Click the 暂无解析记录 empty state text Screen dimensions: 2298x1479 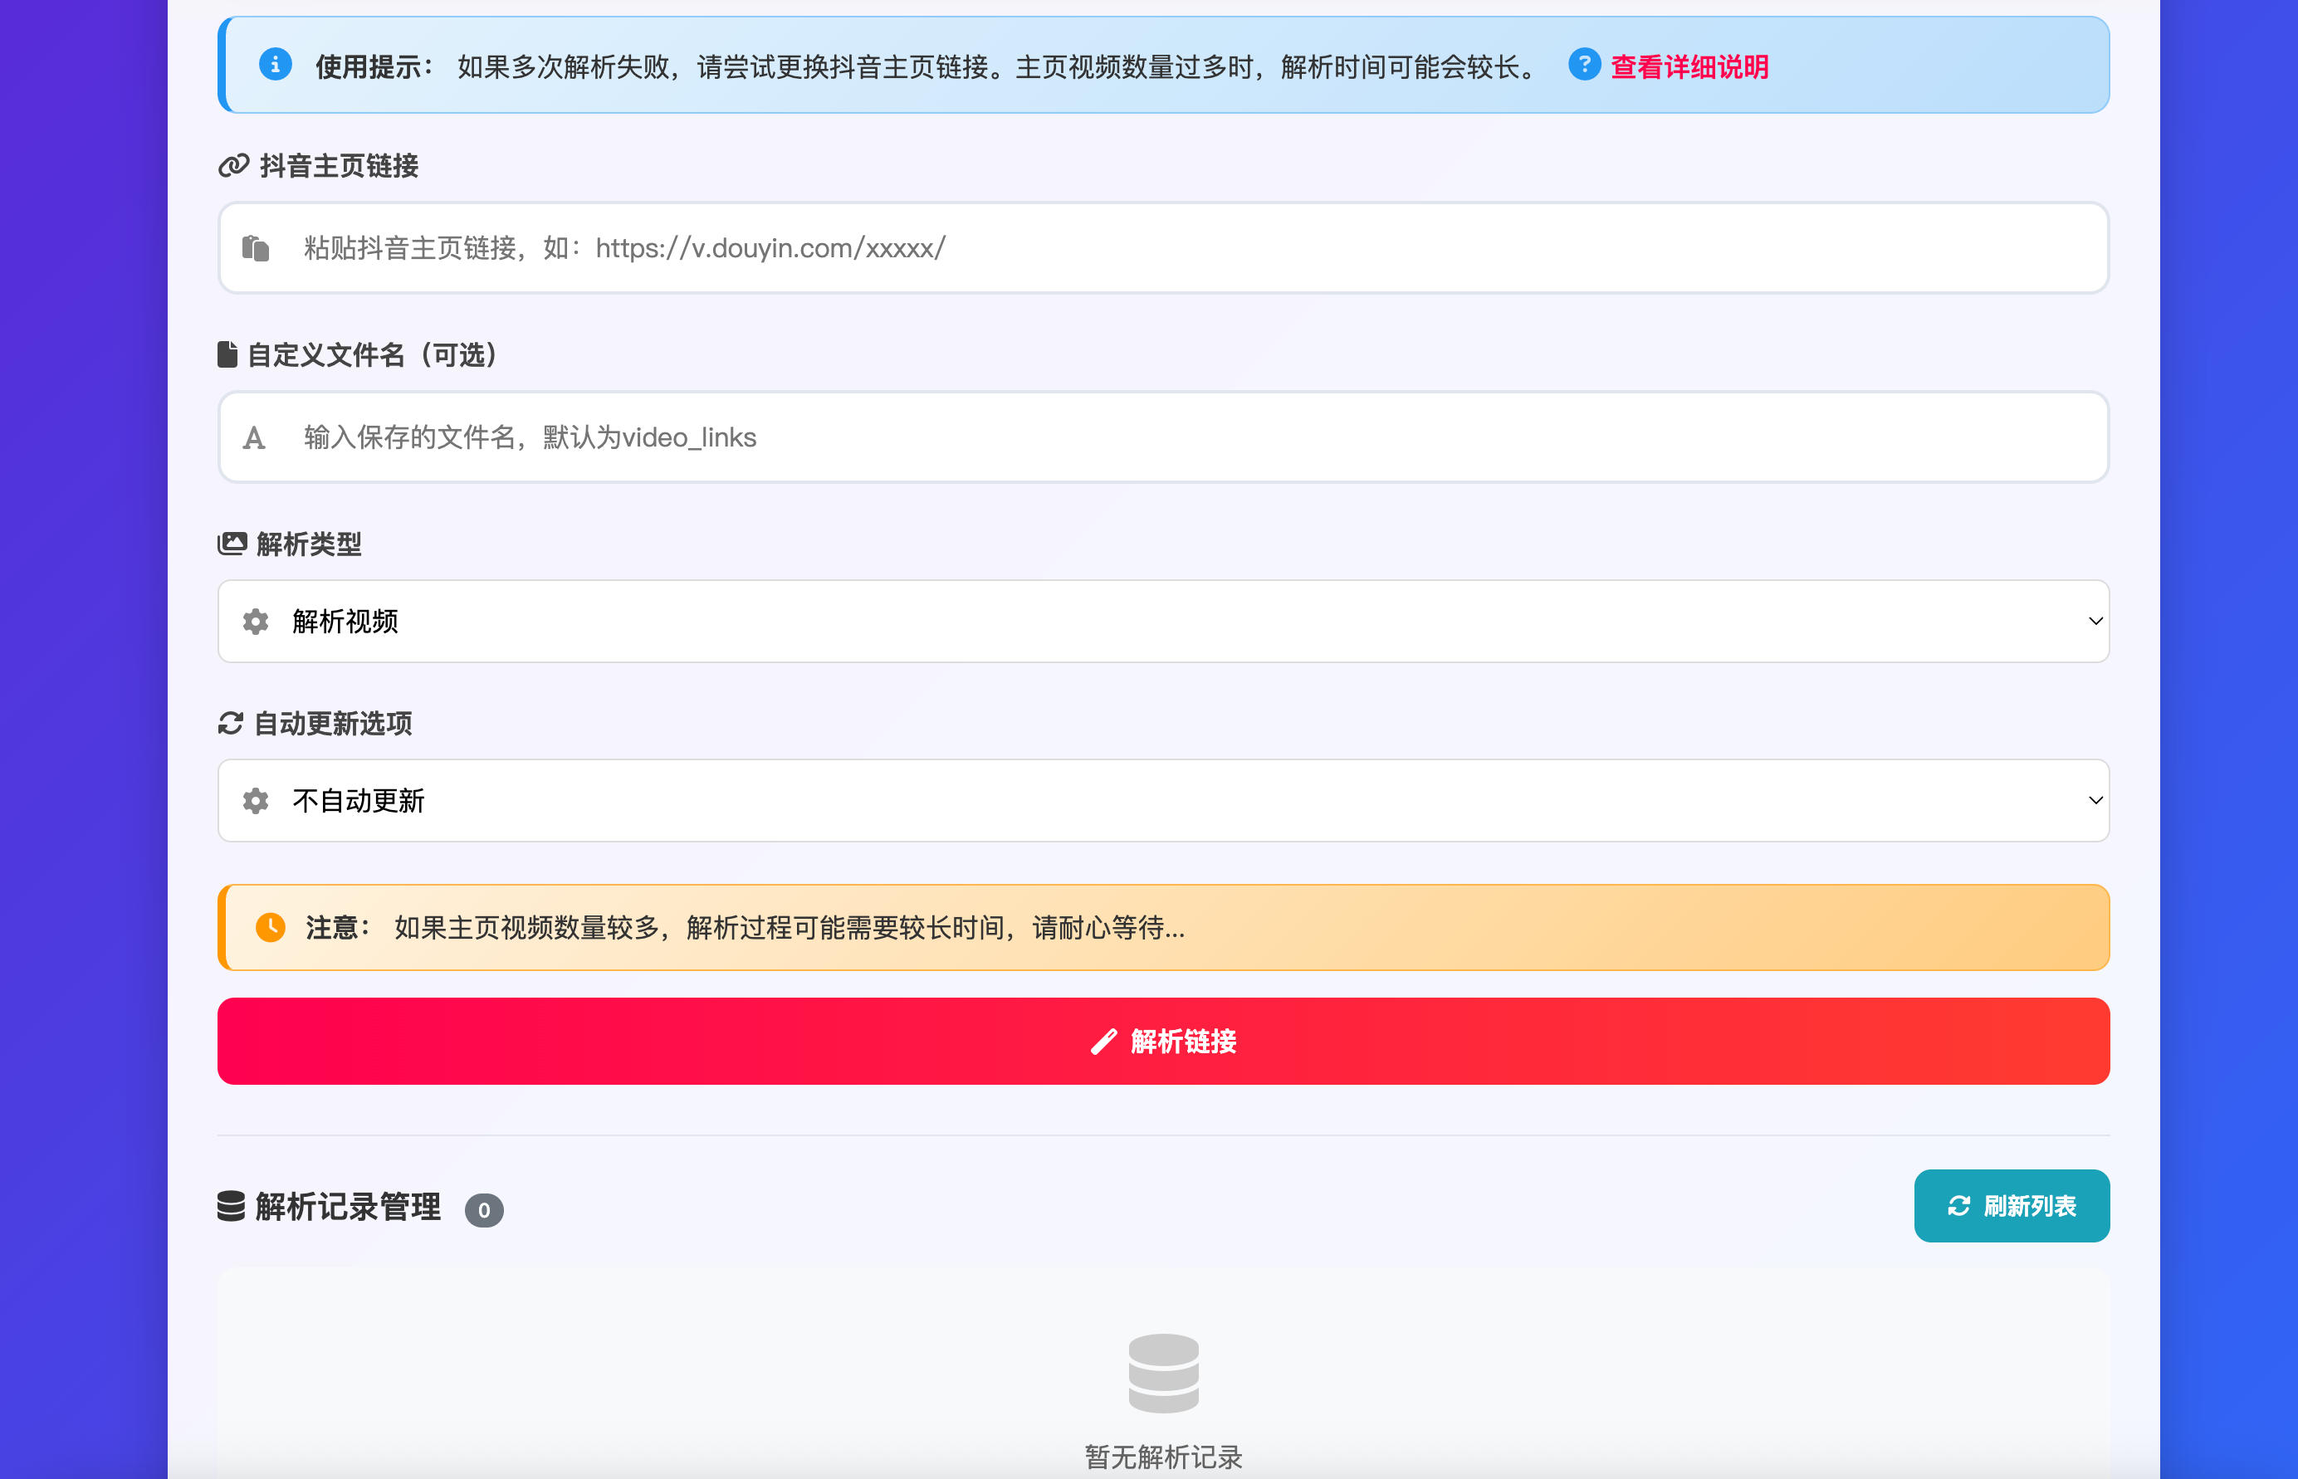tap(1163, 1457)
